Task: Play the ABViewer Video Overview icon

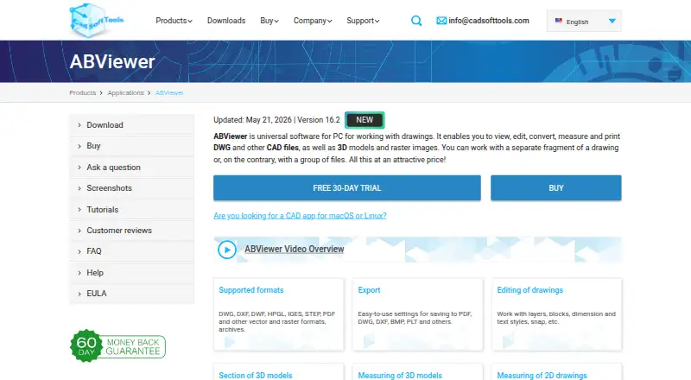Action: [227, 250]
